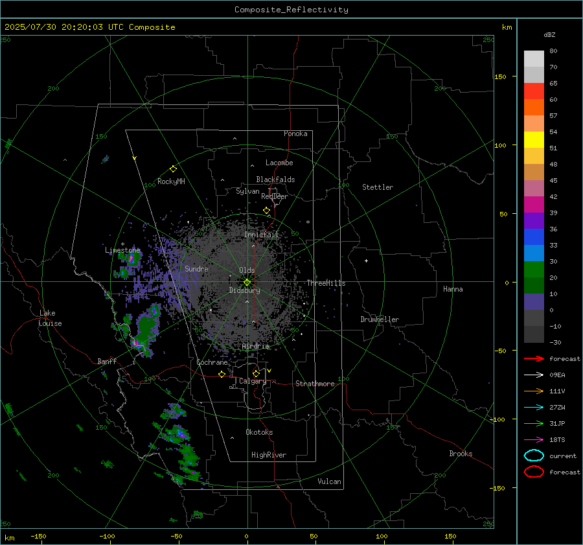This screenshot has height=545, width=583.
Task: Click the ThreeHills label
Action: 326,283
